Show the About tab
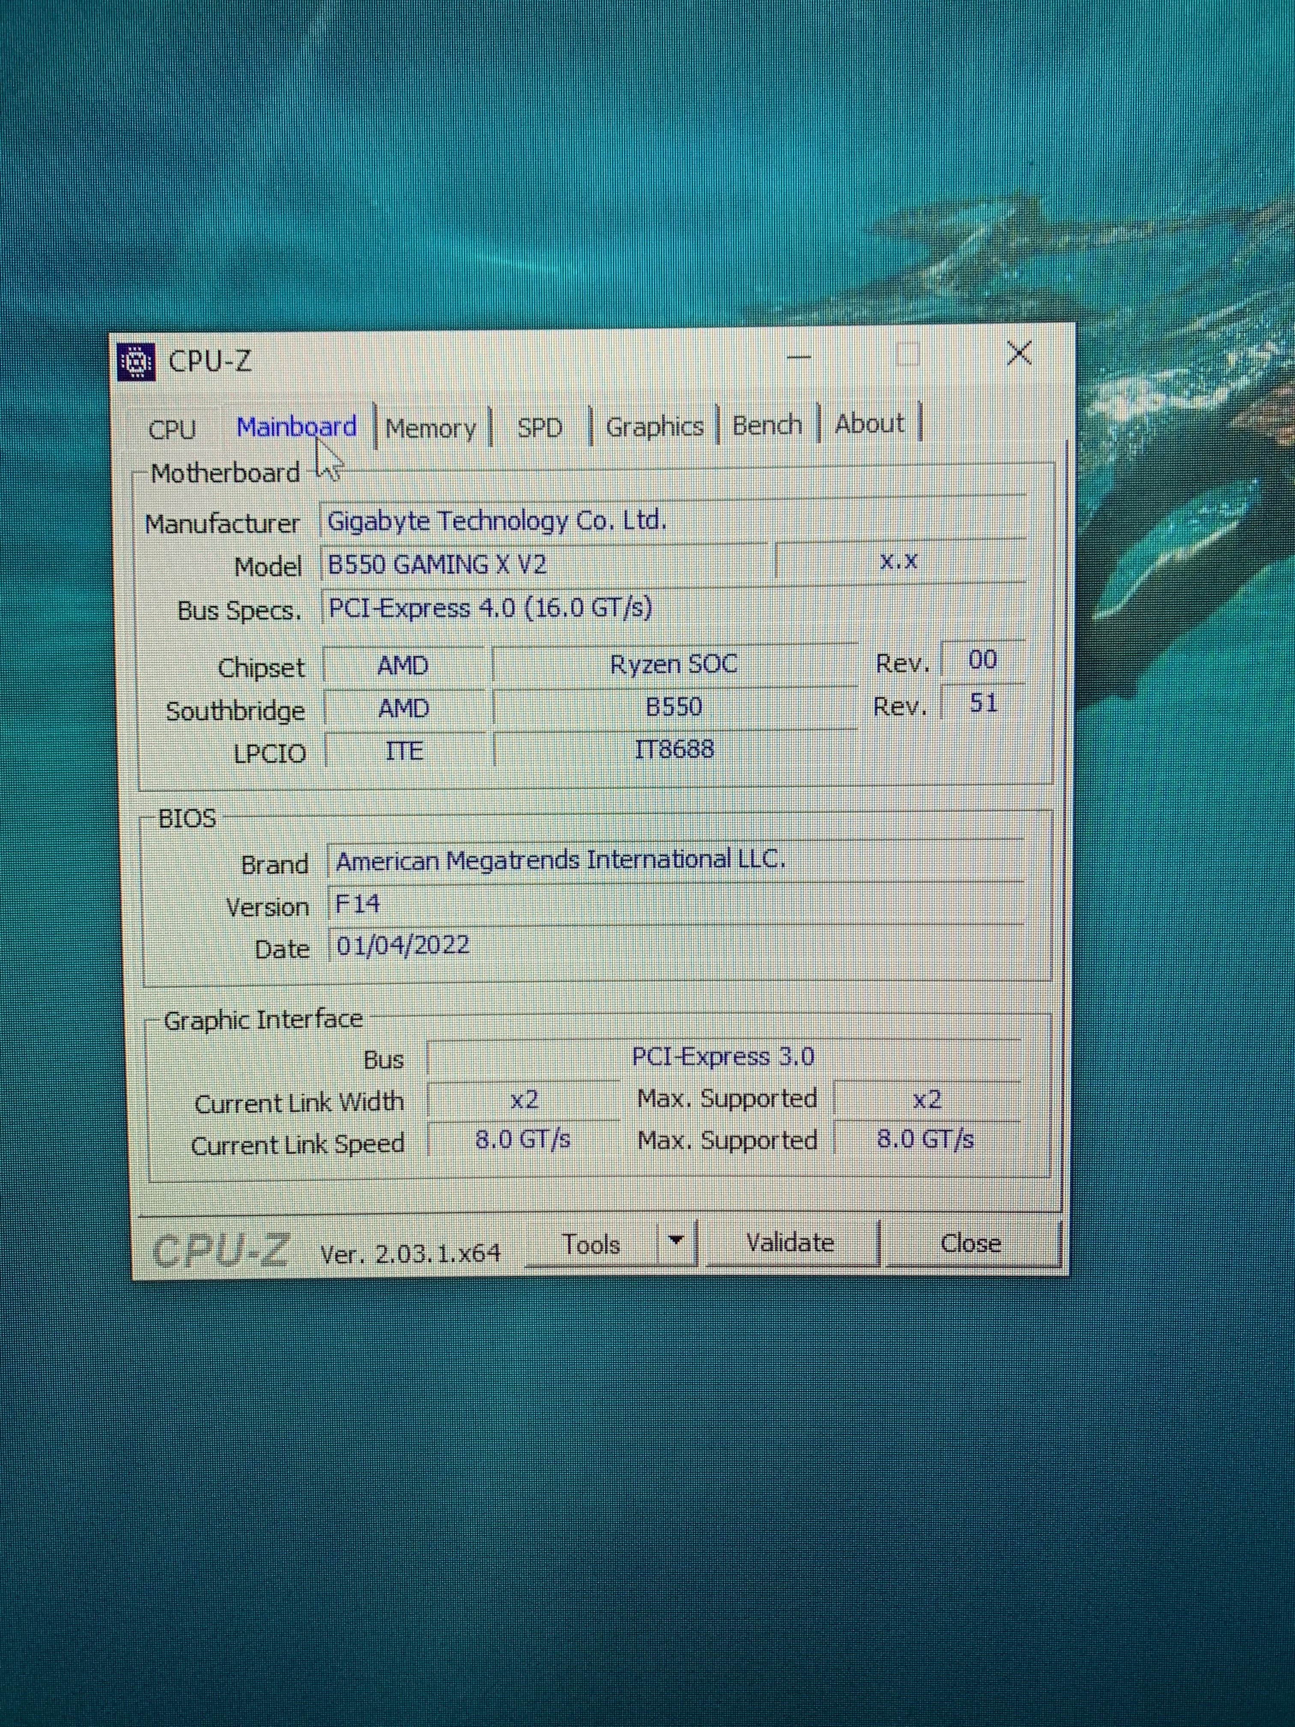 pos(869,424)
